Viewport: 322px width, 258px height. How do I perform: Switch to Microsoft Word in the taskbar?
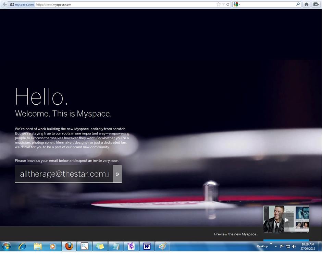coord(147,246)
